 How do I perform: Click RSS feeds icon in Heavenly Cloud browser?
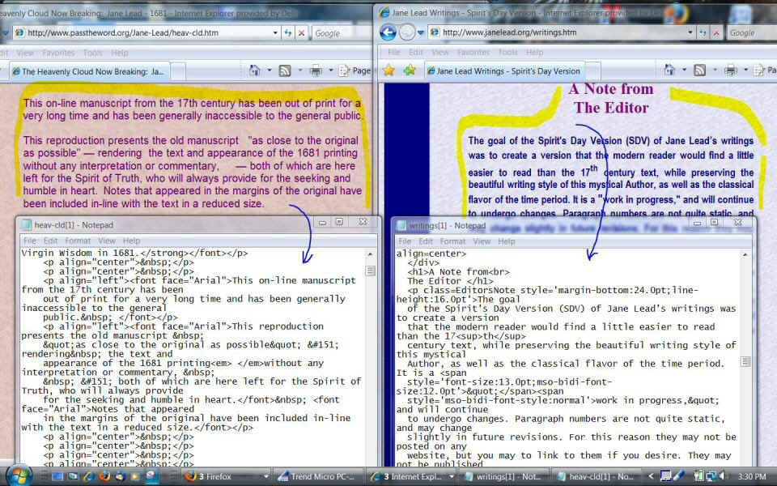click(285, 71)
